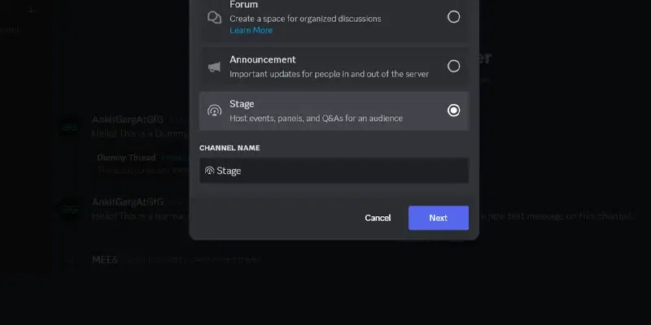This screenshot has height=325, width=651.
Task: Open the avatar beside the Dummy Thread message
Action: (70, 128)
